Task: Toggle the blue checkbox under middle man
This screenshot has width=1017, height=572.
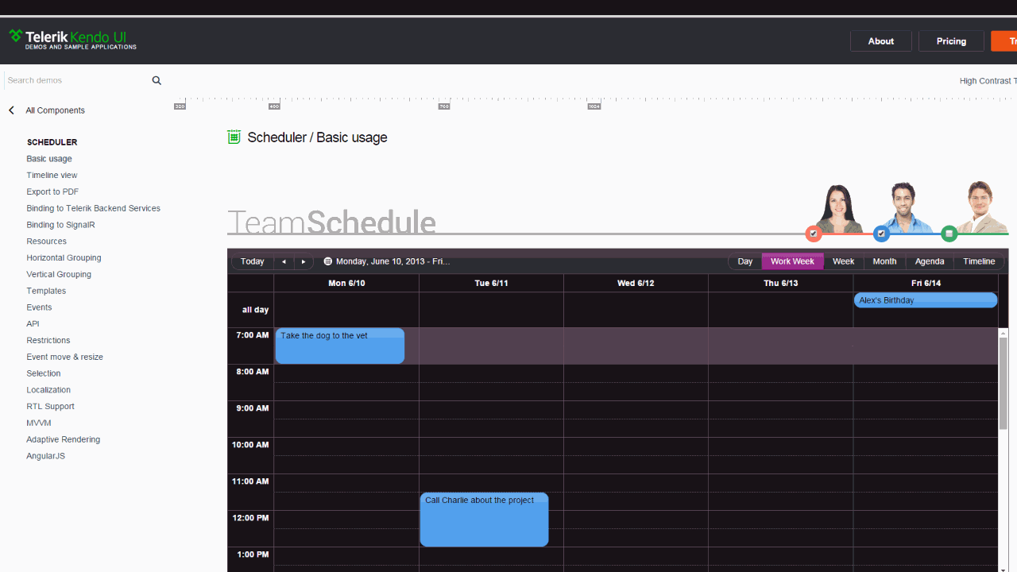Action: 881,234
